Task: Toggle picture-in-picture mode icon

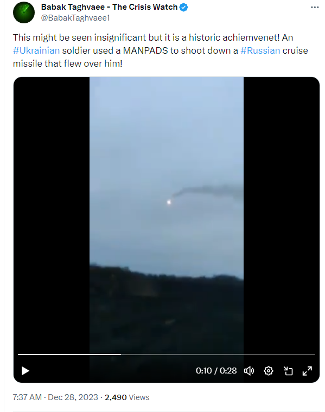Action: 288,371
